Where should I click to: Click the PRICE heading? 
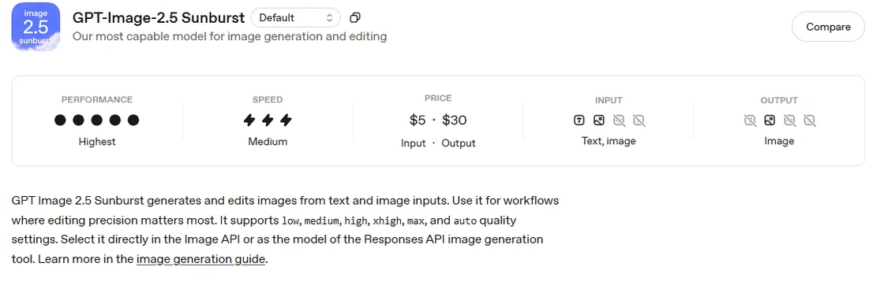438,98
